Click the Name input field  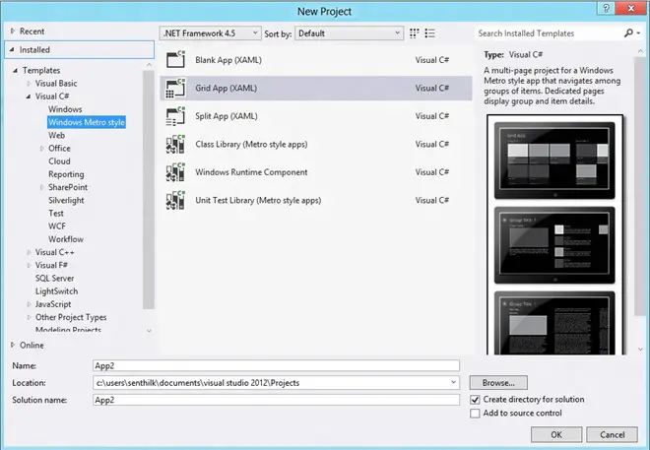point(276,365)
